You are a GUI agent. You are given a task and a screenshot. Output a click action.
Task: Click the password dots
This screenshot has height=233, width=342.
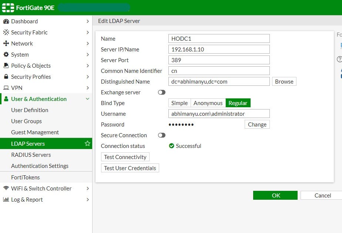[x=181, y=125]
